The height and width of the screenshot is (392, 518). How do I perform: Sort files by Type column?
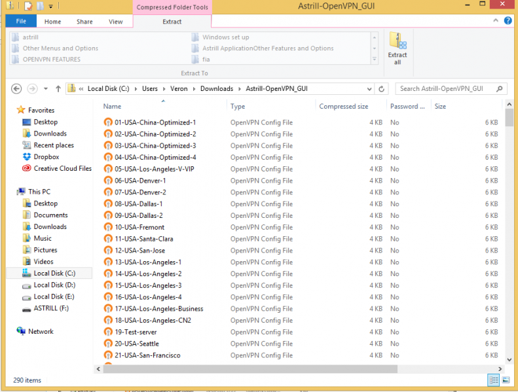(x=238, y=106)
